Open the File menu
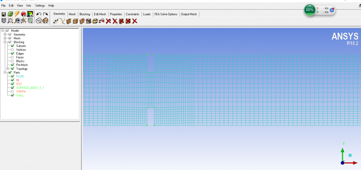The image size is (361, 170). click(3, 6)
